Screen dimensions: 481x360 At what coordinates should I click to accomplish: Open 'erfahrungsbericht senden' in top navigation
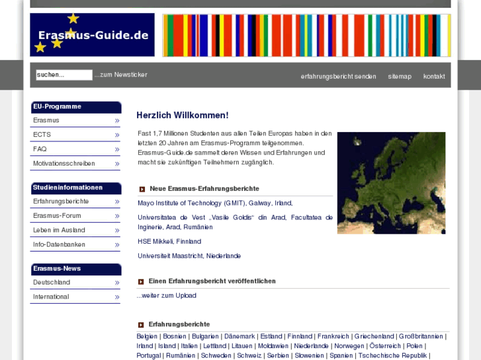tap(338, 76)
